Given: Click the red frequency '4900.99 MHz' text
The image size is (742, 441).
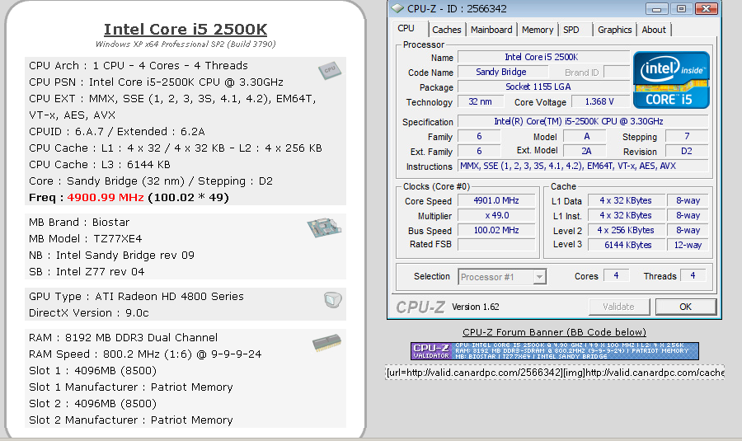Looking at the screenshot, I should coord(106,197).
